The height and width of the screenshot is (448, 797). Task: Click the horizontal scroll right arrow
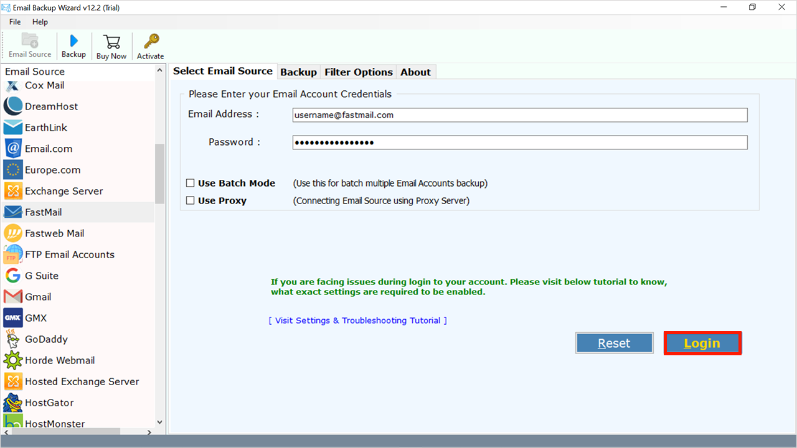(x=149, y=432)
